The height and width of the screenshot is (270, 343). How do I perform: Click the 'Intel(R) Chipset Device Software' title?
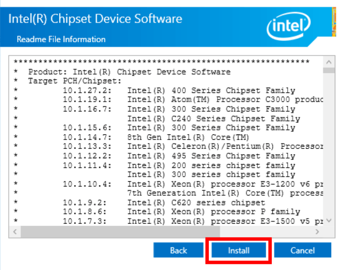(95, 19)
